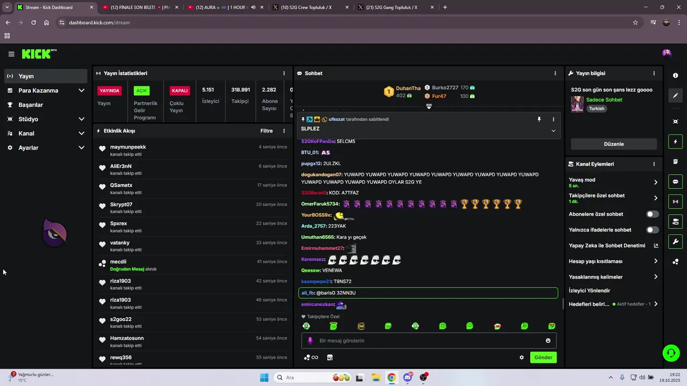Open the Yayın bilgisi three-dot menu
The image size is (687, 386).
coord(654,73)
